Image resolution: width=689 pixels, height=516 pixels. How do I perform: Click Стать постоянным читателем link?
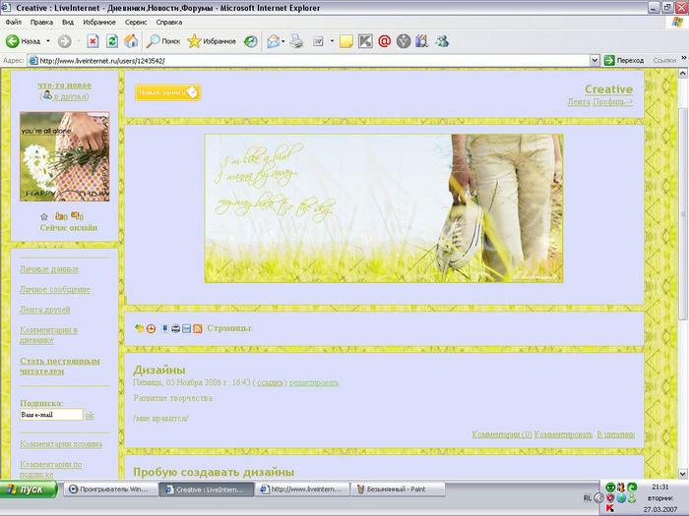(x=60, y=366)
